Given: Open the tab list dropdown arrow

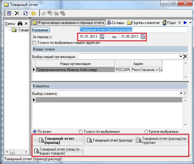Looking at the screenshot, I should (x=191, y=22).
